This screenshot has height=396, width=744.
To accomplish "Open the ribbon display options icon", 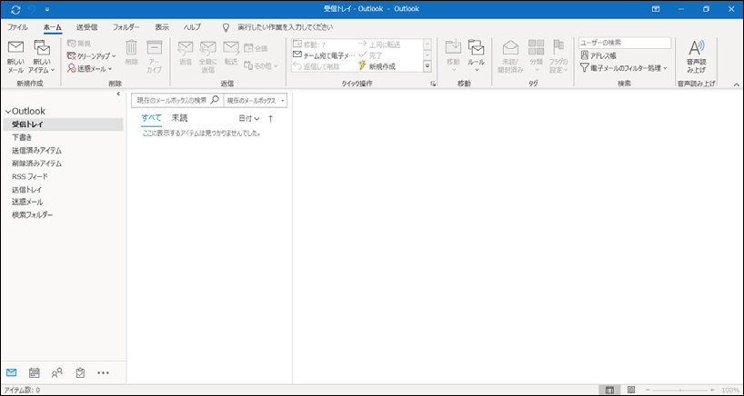I will click(655, 9).
